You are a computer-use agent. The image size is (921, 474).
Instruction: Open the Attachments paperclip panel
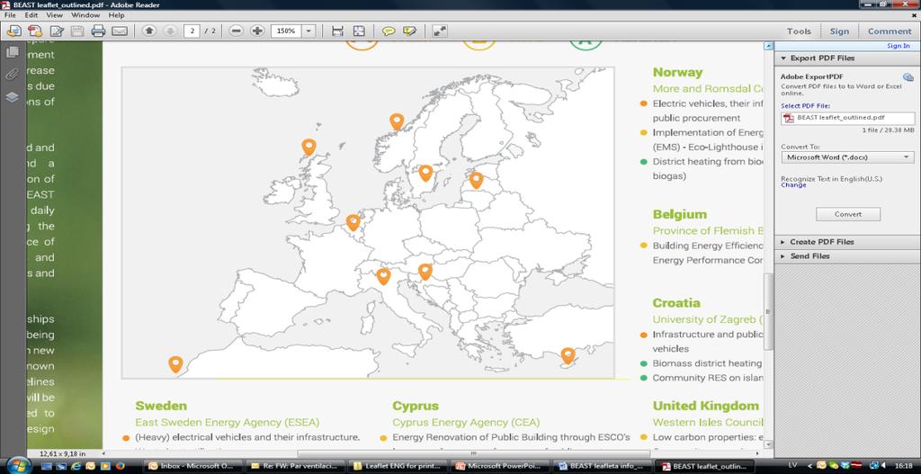click(x=13, y=74)
